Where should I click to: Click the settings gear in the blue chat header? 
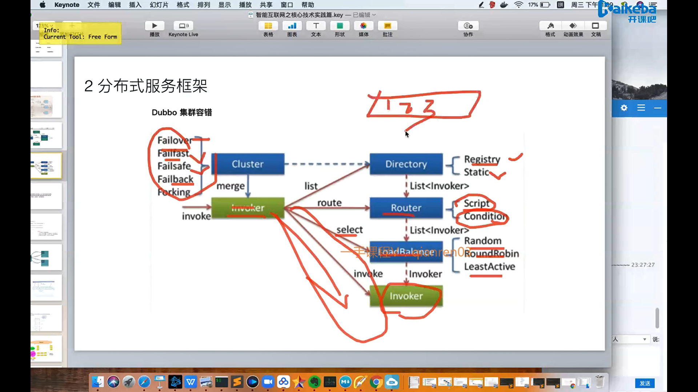click(x=624, y=108)
